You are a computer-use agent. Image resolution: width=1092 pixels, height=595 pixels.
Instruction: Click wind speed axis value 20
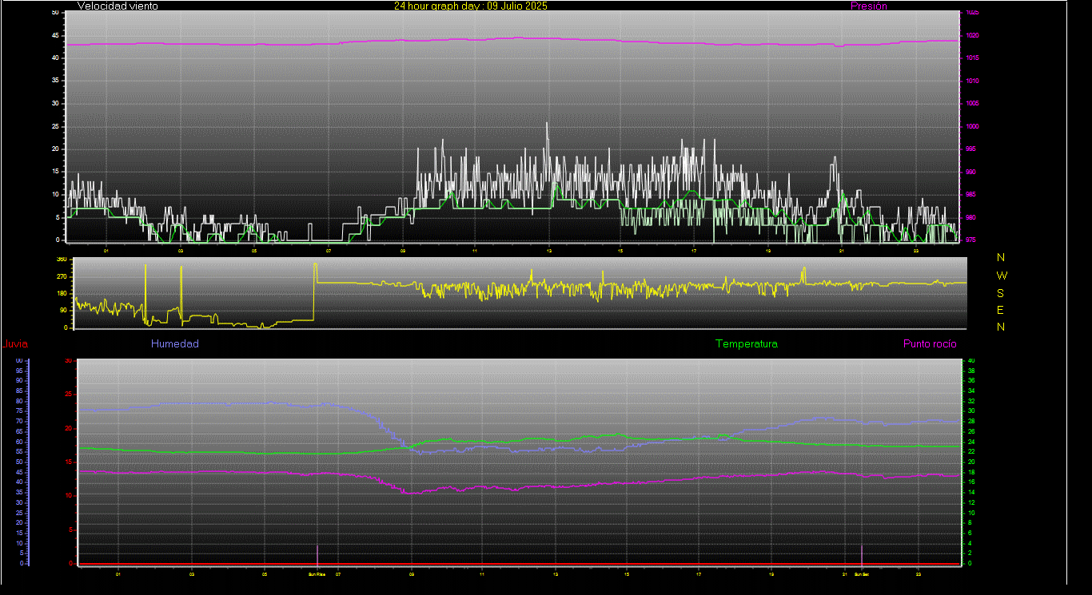click(x=54, y=149)
